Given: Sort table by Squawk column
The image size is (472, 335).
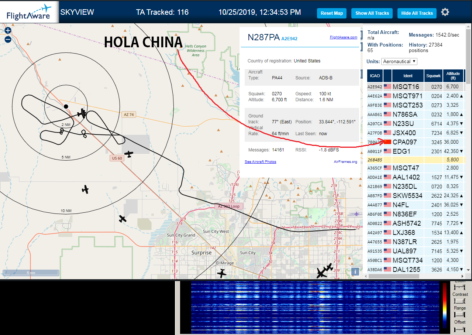Looking at the screenshot, I should (x=433, y=76).
